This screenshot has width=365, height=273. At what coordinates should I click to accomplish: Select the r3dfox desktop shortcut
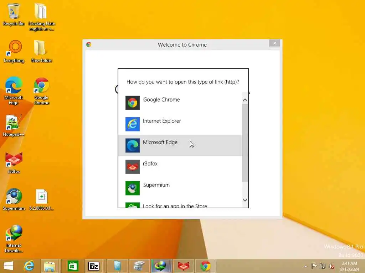(14, 162)
